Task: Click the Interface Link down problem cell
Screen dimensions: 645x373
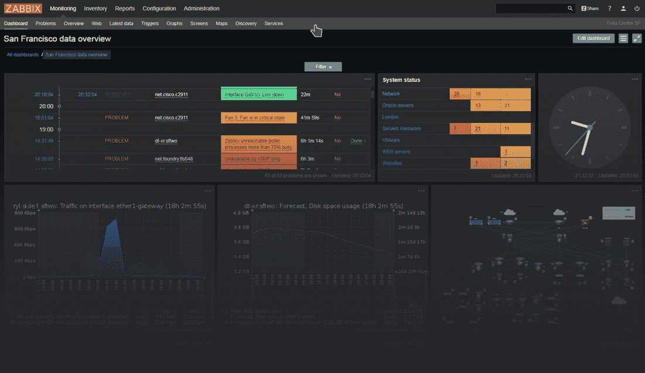Action: click(259, 94)
